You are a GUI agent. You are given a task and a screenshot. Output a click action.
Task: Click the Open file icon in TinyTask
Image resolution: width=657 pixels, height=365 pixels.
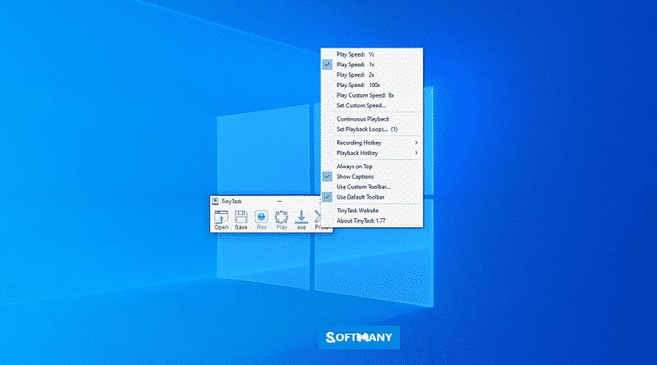click(221, 219)
